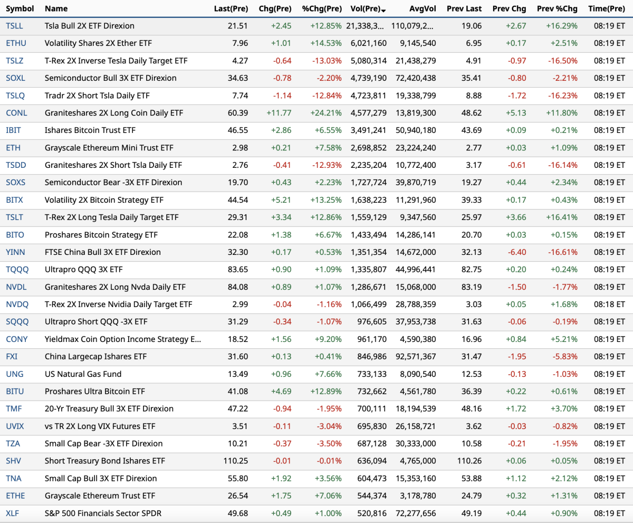The width and height of the screenshot is (633, 523).
Task: Click the IBIT symbol link
Action: pos(13,130)
